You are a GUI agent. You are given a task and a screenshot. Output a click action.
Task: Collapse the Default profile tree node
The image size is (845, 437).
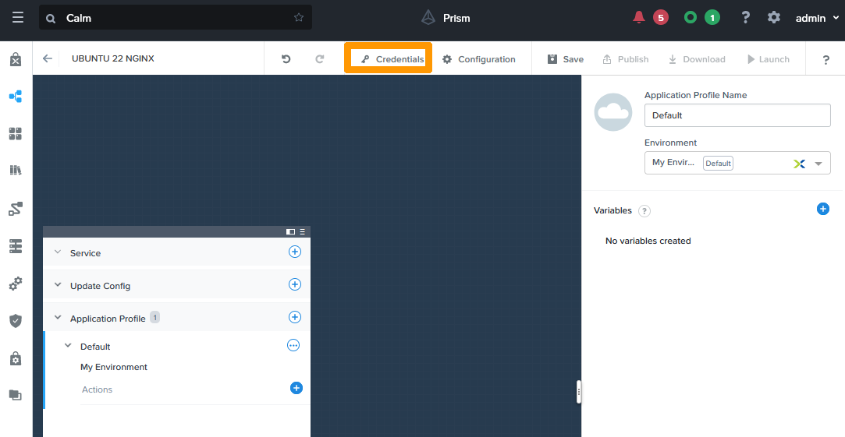68,346
